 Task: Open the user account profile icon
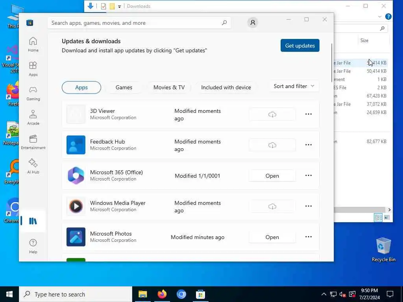point(253,22)
